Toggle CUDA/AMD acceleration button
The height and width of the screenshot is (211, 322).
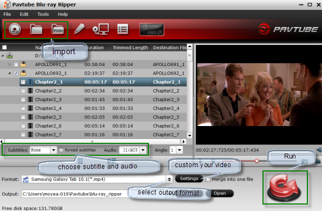pos(152,30)
